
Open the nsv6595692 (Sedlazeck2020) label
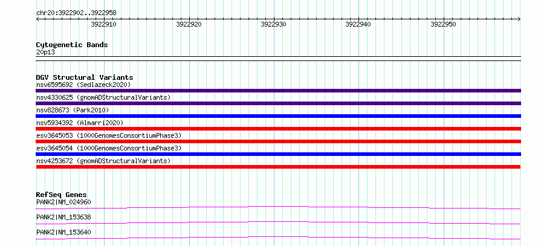(83, 85)
